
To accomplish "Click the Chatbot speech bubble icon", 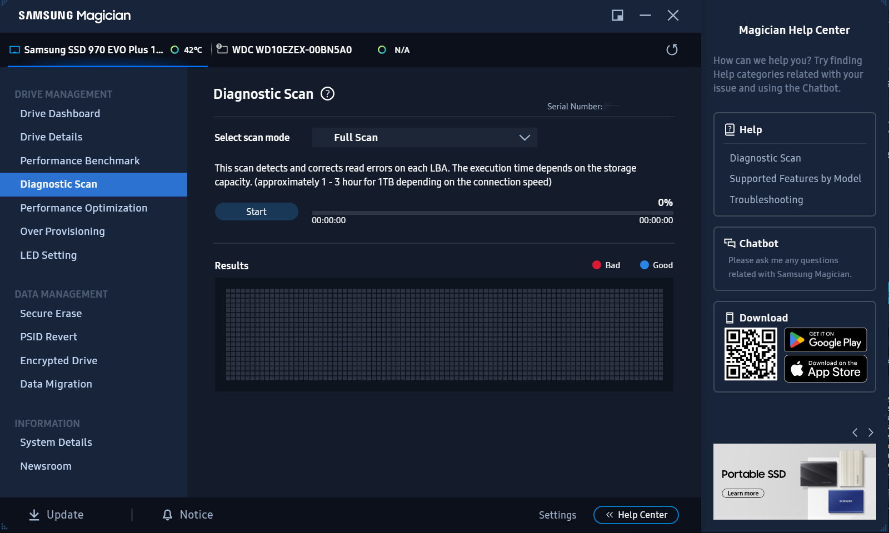I will click(730, 243).
